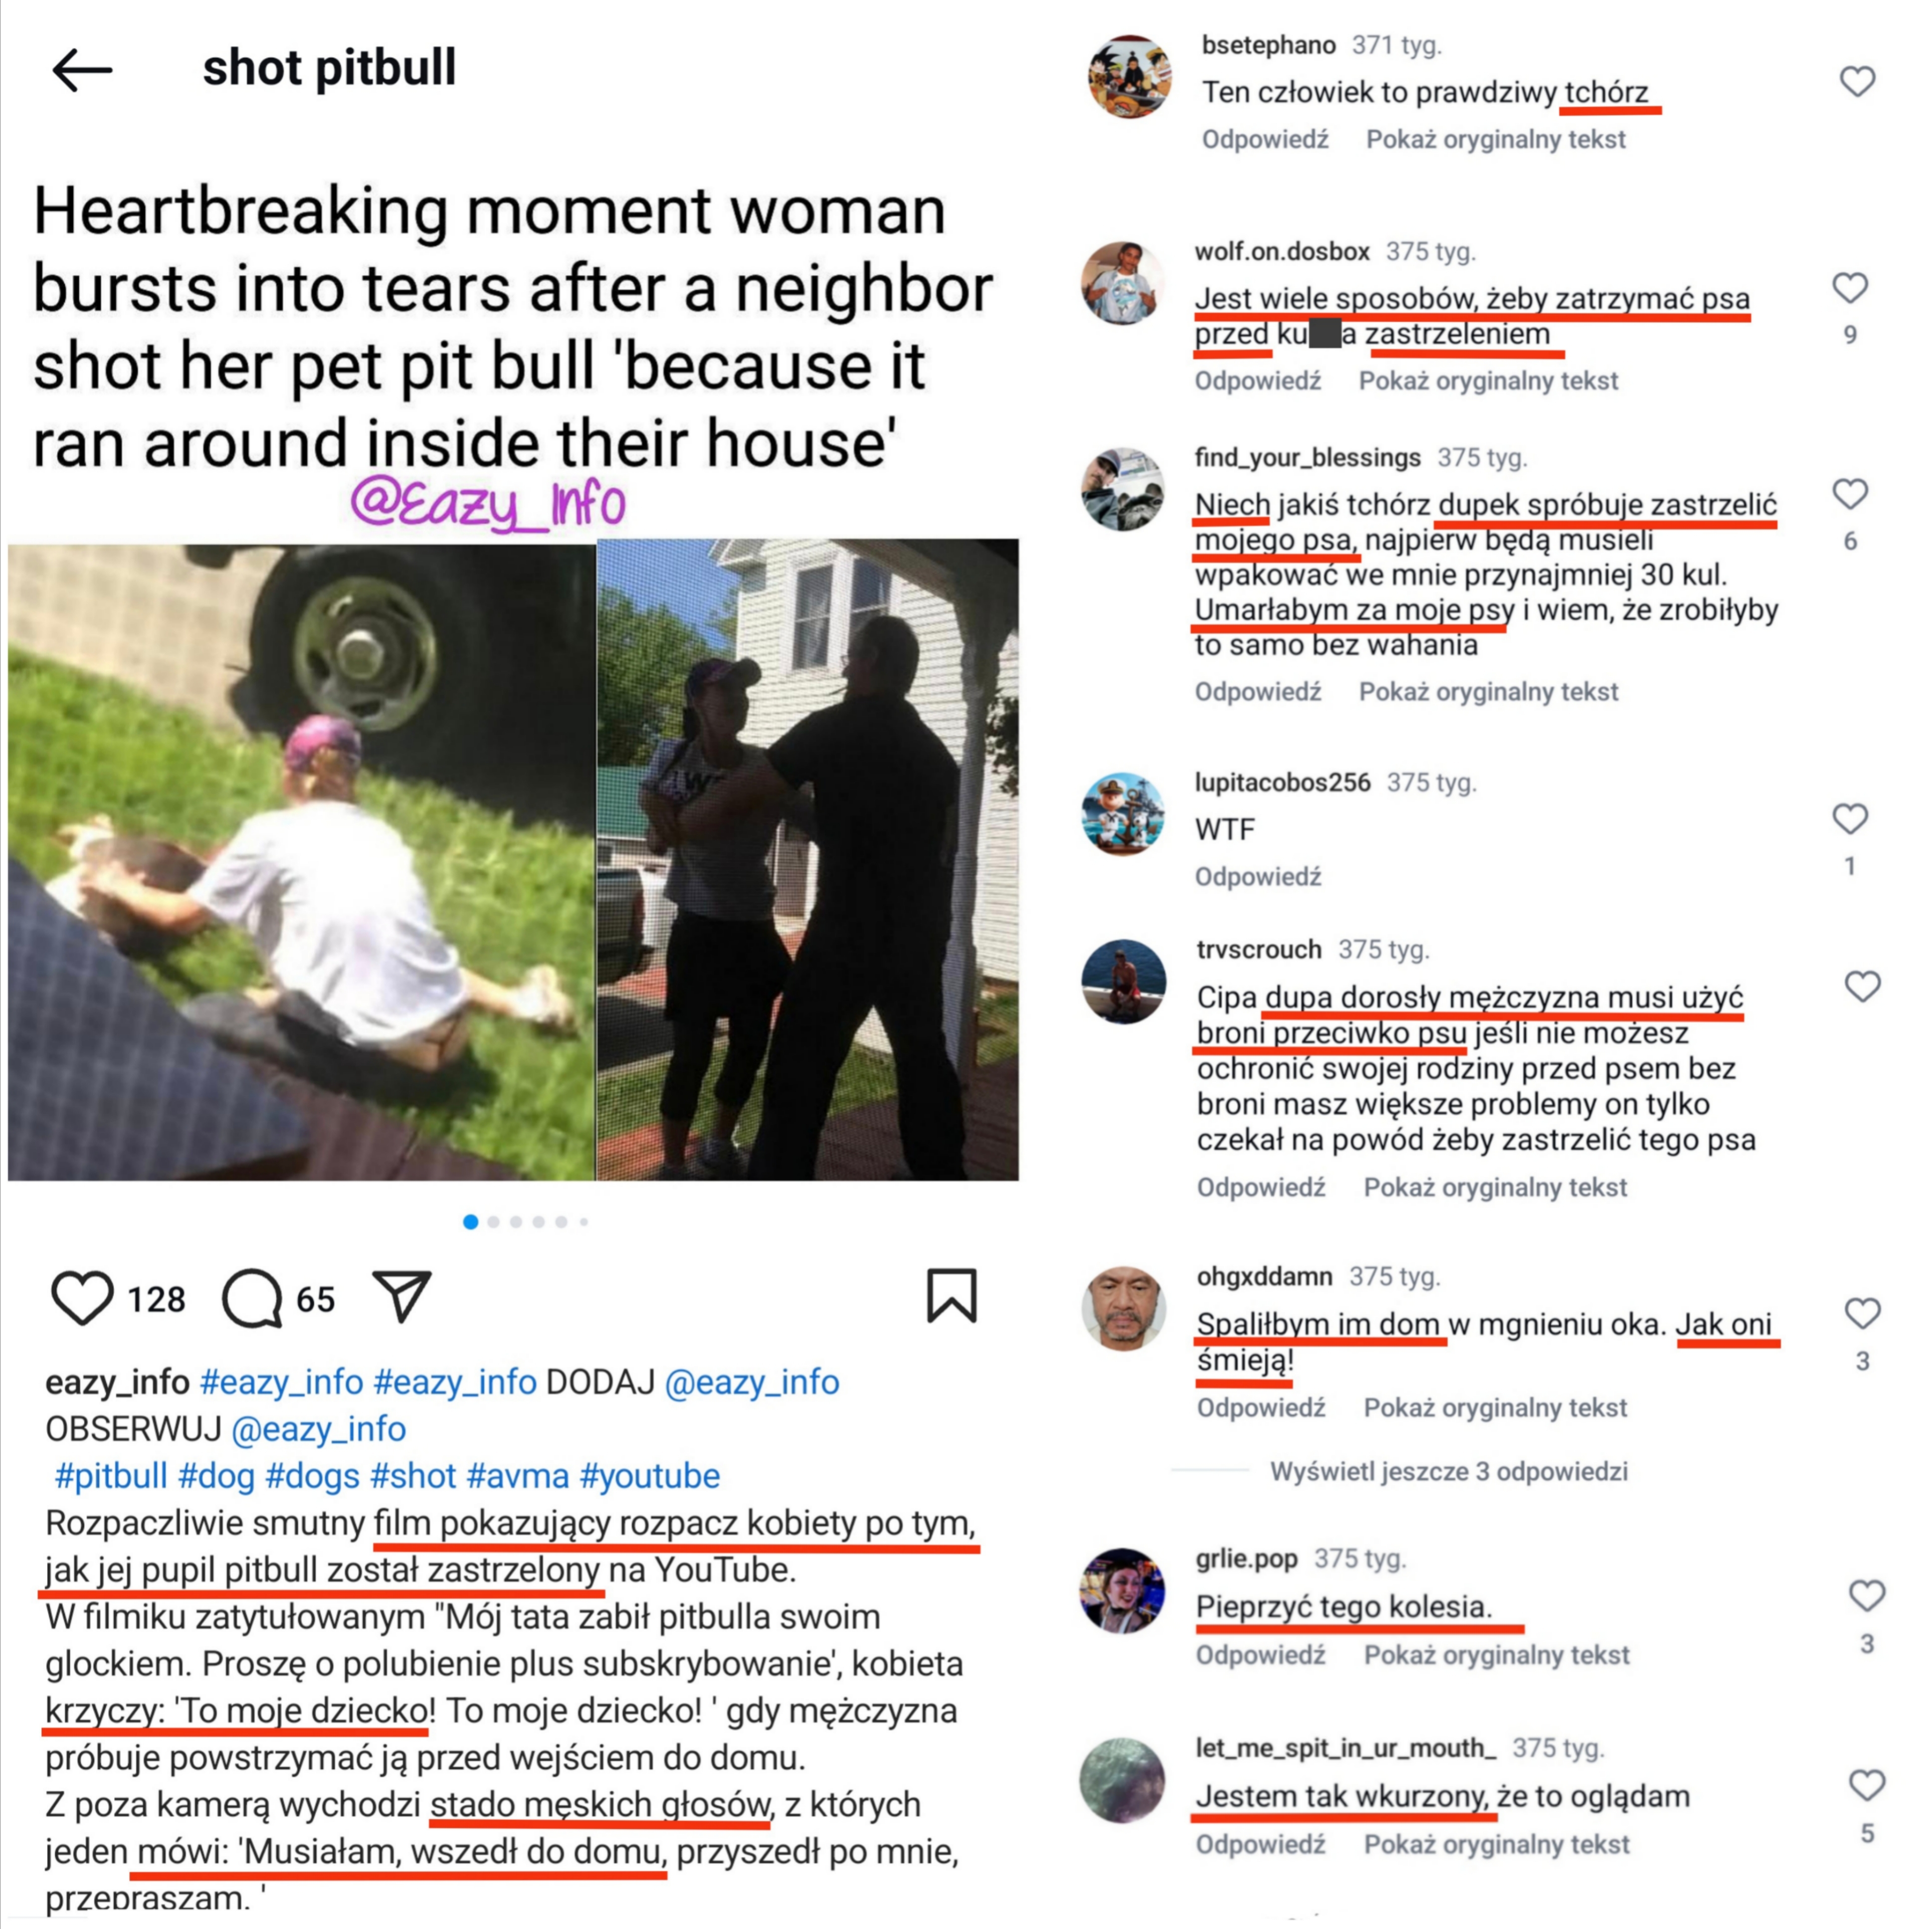
Task: Like wolf.on.dosbox's comment
Action: [1849, 288]
